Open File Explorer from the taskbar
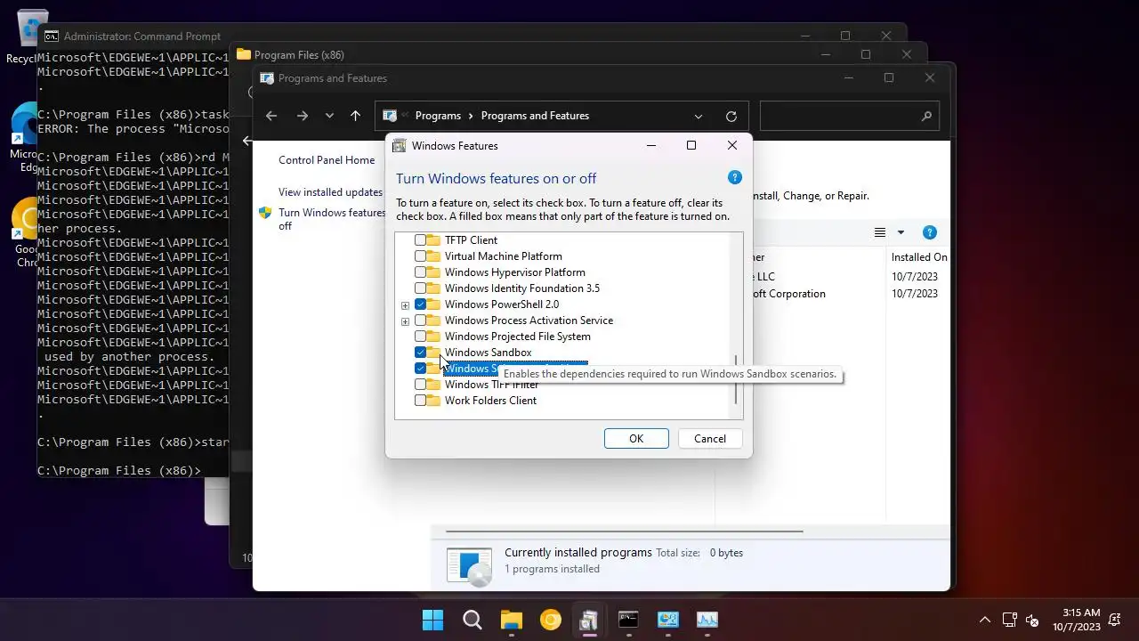 coord(511,620)
